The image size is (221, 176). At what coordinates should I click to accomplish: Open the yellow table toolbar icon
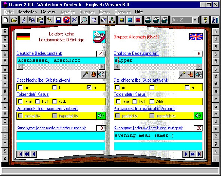[122, 20]
